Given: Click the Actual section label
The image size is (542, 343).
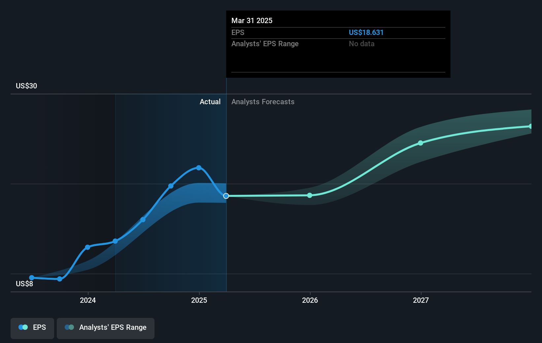Looking at the screenshot, I should tap(210, 102).
